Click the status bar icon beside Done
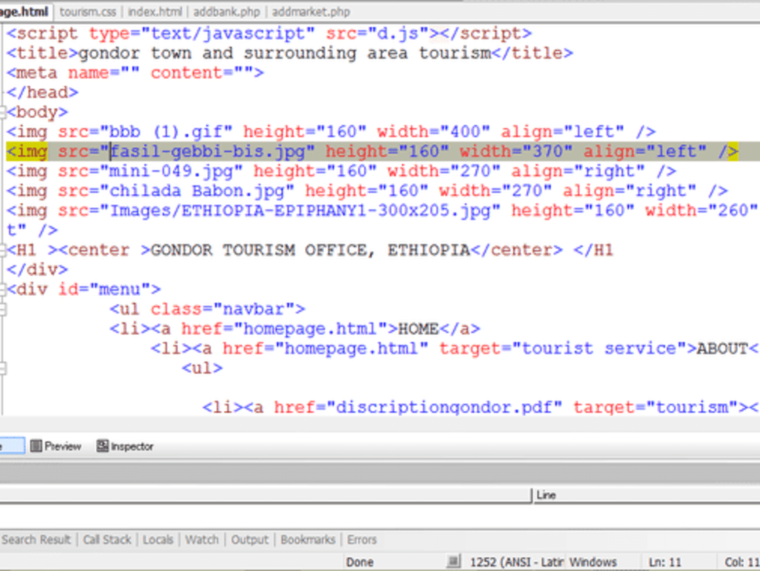The height and width of the screenshot is (571, 760). [453, 561]
